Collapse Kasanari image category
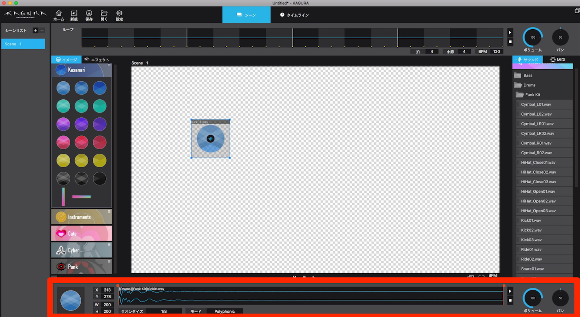This screenshot has height=317, width=580. coord(81,70)
